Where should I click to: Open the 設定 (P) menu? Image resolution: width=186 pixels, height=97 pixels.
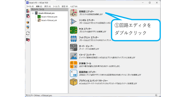click(65, 6)
